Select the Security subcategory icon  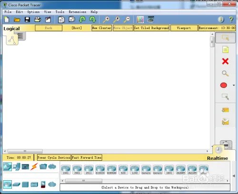pyautogui.click(x=43, y=184)
